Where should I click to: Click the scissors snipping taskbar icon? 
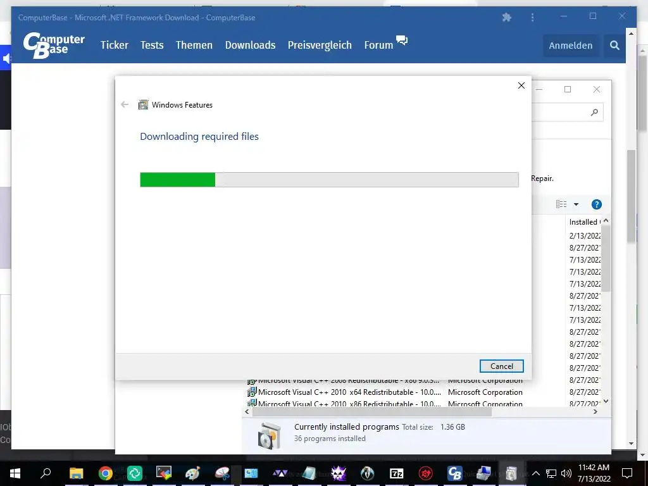click(x=222, y=473)
